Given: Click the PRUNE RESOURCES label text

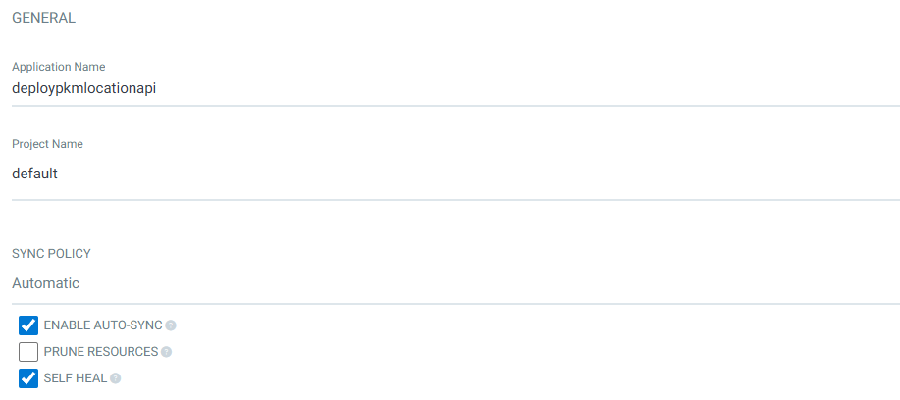Looking at the screenshot, I should (101, 352).
